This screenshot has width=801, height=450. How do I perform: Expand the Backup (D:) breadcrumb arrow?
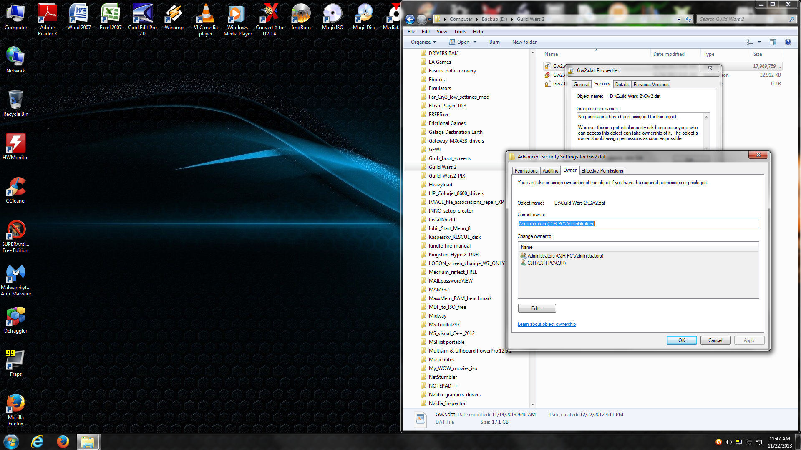point(512,19)
